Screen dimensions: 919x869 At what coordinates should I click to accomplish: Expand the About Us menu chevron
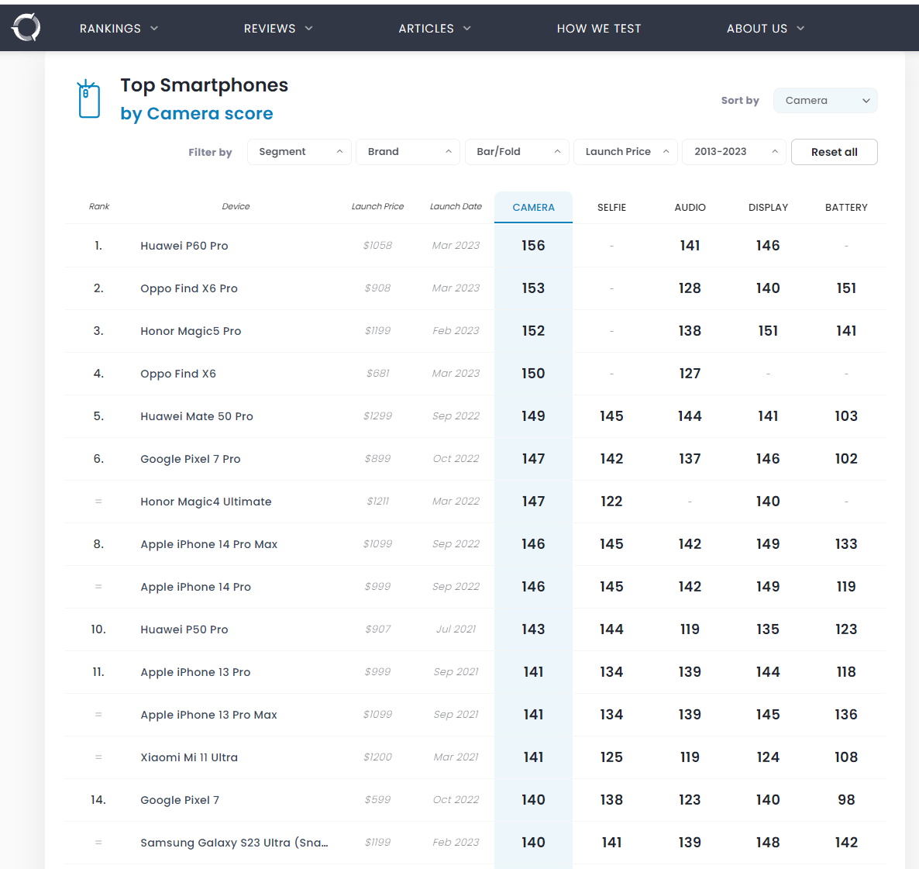800,28
